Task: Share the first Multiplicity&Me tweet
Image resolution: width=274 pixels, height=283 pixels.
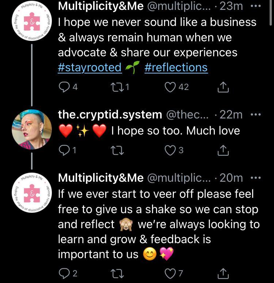Action: [x=223, y=87]
